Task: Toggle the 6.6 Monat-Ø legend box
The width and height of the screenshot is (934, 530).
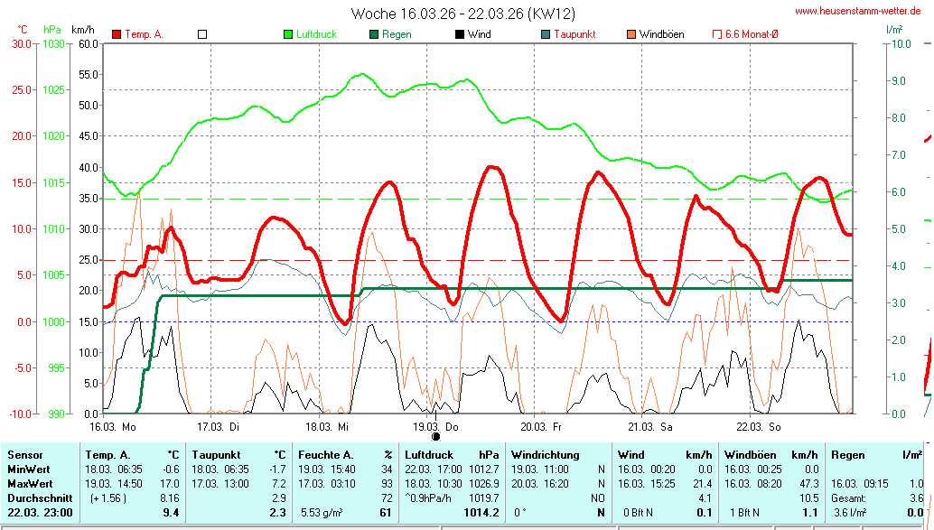Action: [x=718, y=34]
